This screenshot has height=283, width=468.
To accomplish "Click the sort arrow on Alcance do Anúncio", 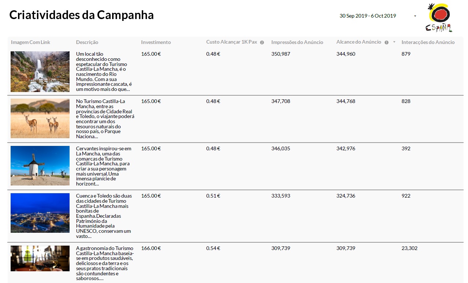I will [x=394, y=42].
